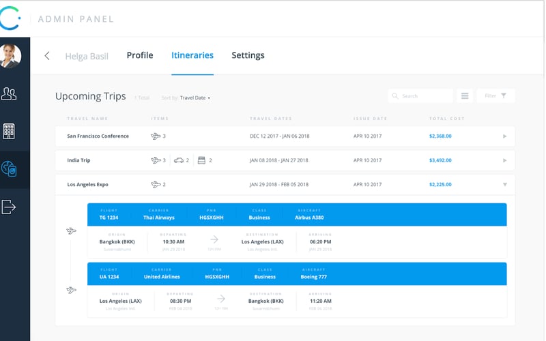Click the 10:30 AM departing time

(x=173, y=242)
